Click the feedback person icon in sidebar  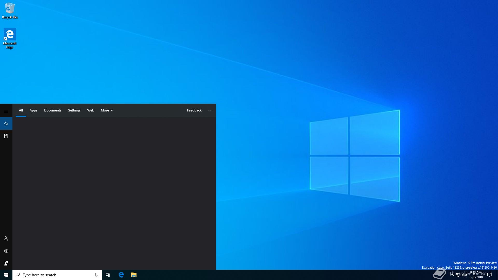tap(6, 263)
